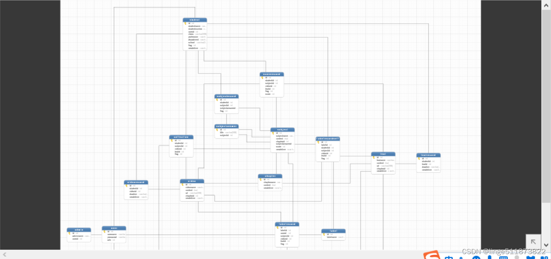Click the primary key icon in the student table
The width and height of the screenshot is (551, 259).
[x=185, y=23]
